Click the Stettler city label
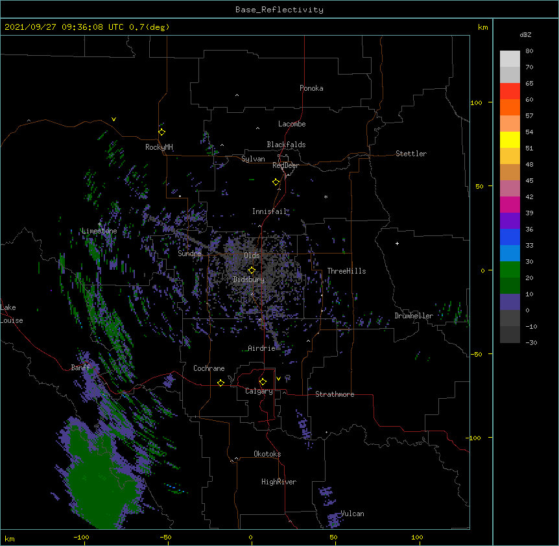This screenshot has width=559, height=546. (411, 154)
